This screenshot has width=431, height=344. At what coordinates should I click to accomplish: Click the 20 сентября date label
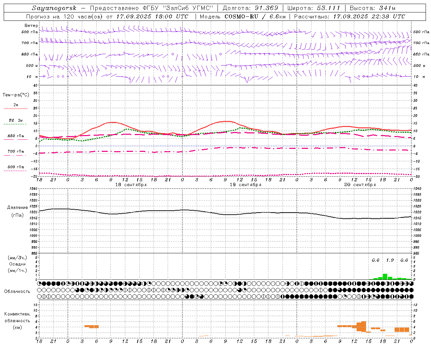(360, 185)
